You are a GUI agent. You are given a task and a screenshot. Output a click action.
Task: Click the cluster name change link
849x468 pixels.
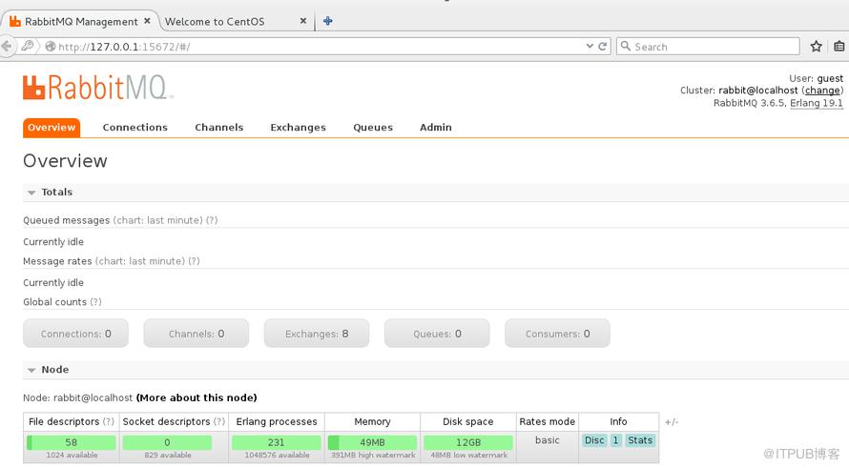822,91
